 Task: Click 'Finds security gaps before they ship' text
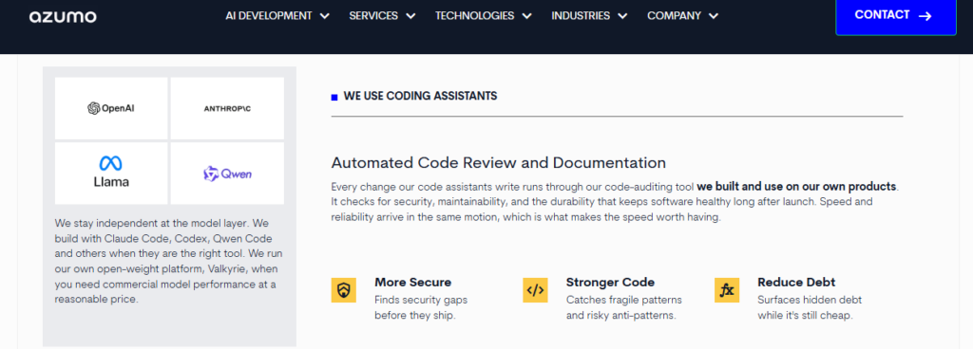click(421, 307)
